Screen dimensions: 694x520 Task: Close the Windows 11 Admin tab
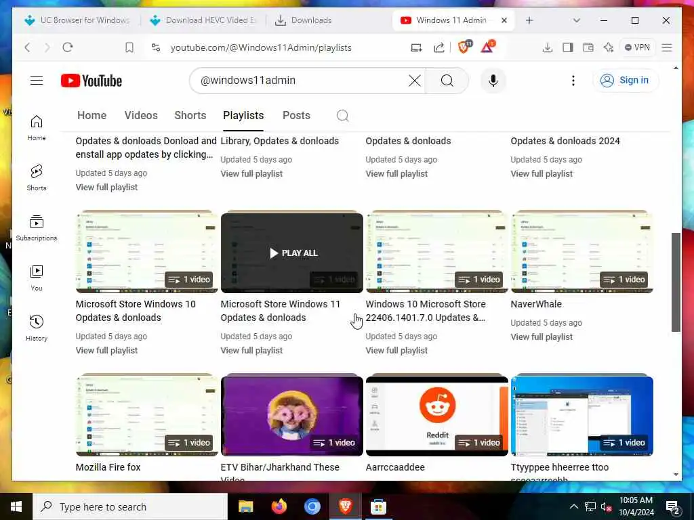point(504,20)
